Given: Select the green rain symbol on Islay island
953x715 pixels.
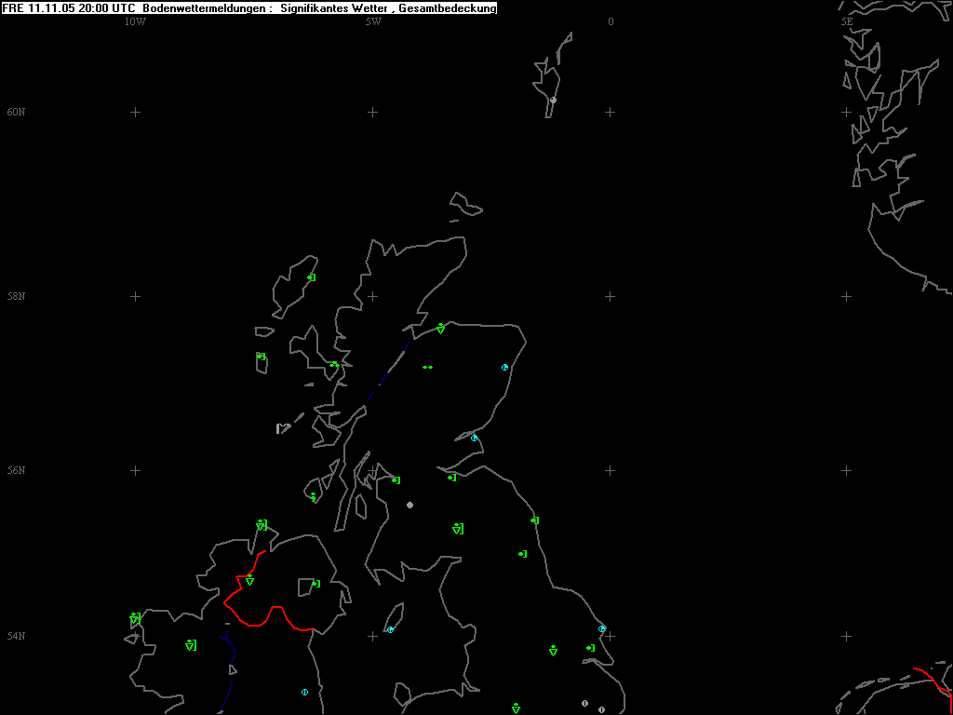Looking at the screenshot, I should pyautogui.click(x=313, y=497).
